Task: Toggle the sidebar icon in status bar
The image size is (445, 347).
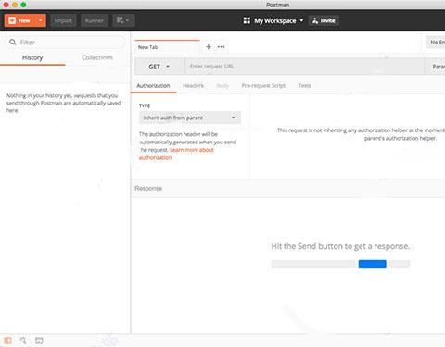Action: click(x=8, y=341)
